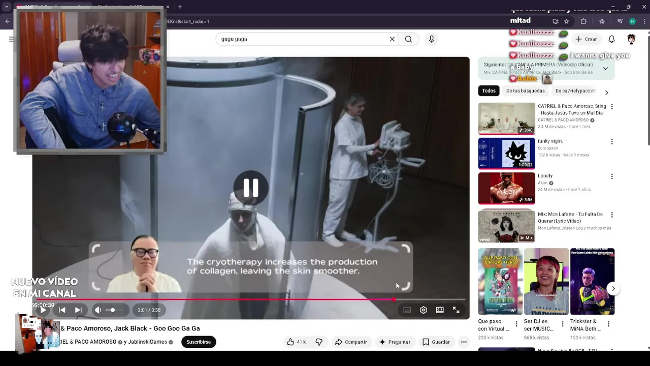Bookmark this page with the star
Viewport: 650px width, 366px height.
[x=567, y=21]
